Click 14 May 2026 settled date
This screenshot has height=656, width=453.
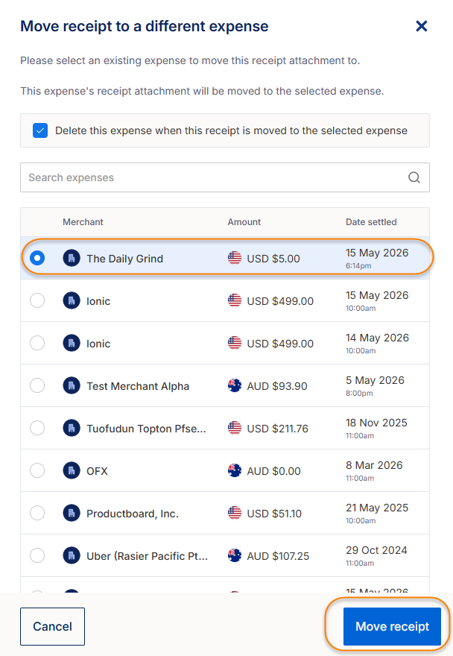point(377,338)
